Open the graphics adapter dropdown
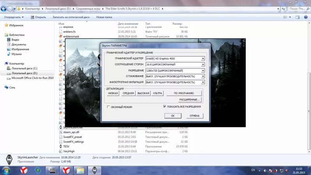 [175, 59]
